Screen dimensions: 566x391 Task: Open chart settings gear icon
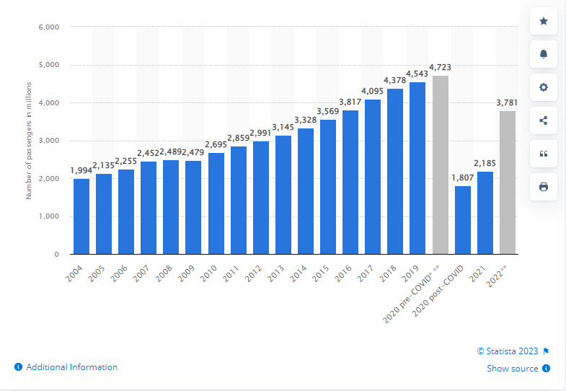pyautogui.click(x=543, y=87)
